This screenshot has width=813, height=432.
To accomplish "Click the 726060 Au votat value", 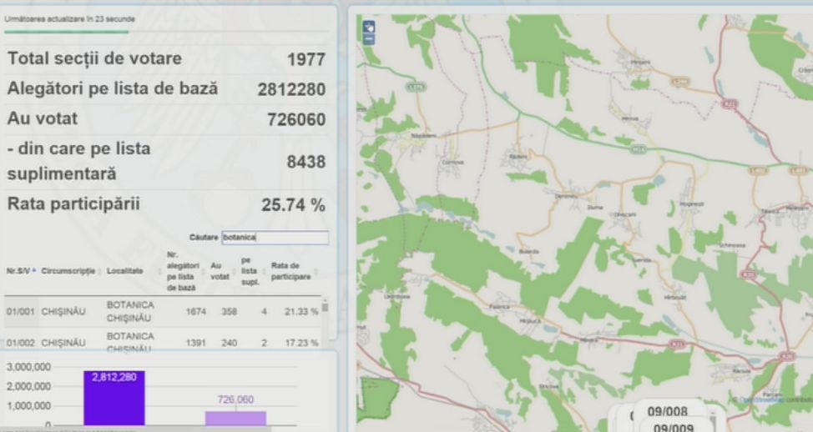I will click(x=296, y=119).
